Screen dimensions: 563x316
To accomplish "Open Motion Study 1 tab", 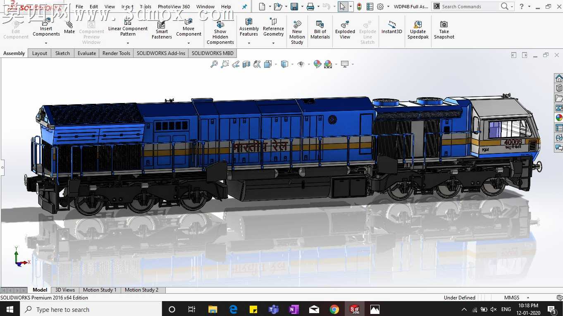I will pyautogui.click(x=100, y=290).
